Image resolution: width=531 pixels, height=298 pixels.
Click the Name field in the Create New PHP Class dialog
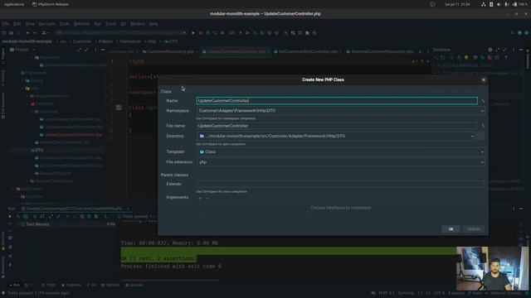click(x=337, y=101)
